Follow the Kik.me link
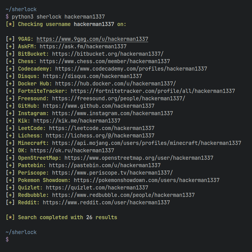The height and width of the screenshot is (252, 252). pyautogui.click(x=77, y=121)
